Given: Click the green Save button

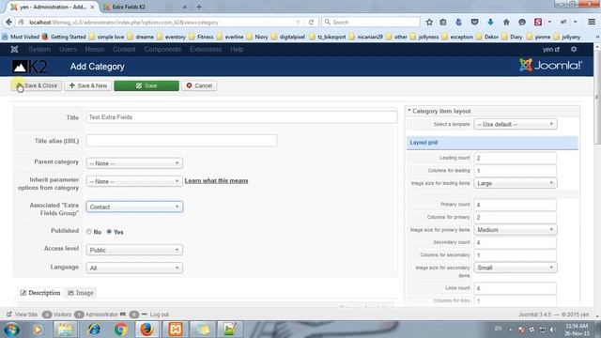Looking at the screenshot, I should tap(146, 85).
